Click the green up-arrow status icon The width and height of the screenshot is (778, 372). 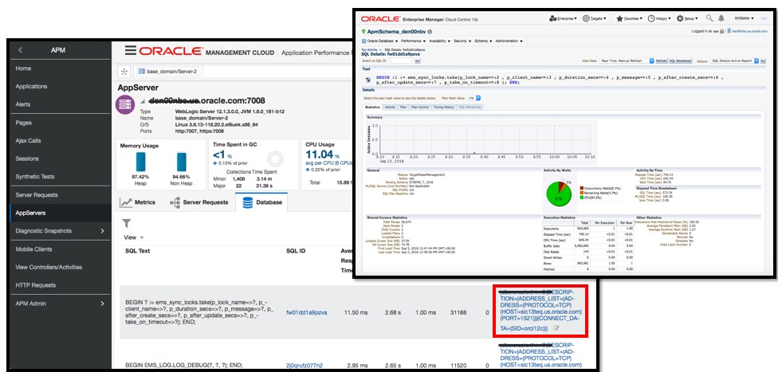(363, 31)
